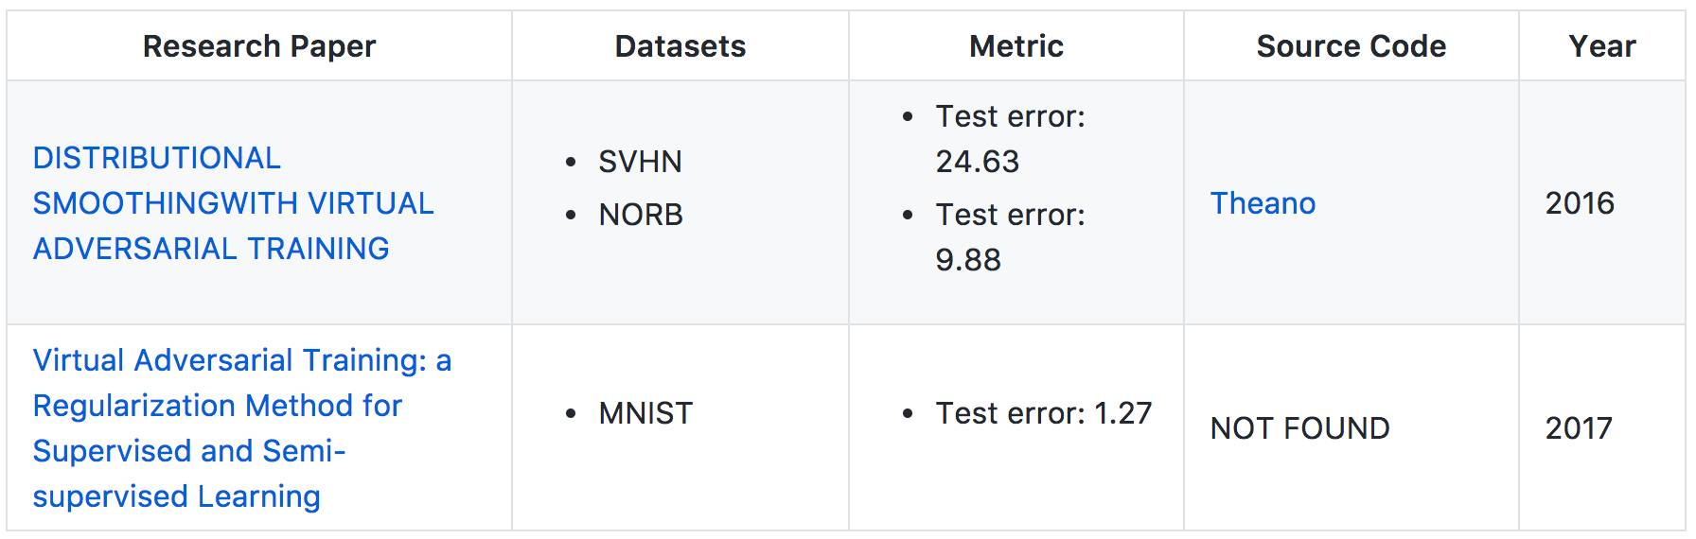Click the Source Code column header
The image size is (1696, 539).
1351,46
